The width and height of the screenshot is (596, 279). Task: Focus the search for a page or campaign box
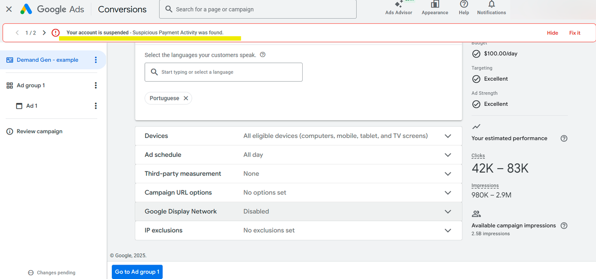[x=258, y=9]
